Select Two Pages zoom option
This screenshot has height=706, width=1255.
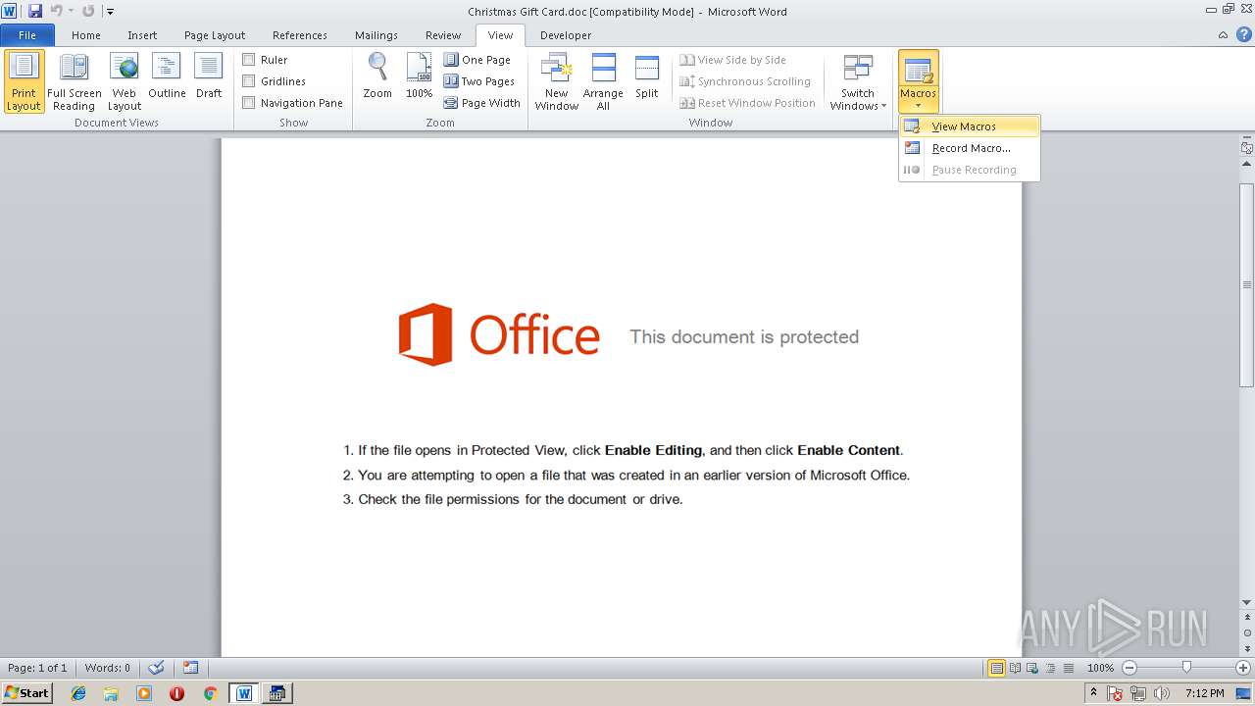point(479,81)
